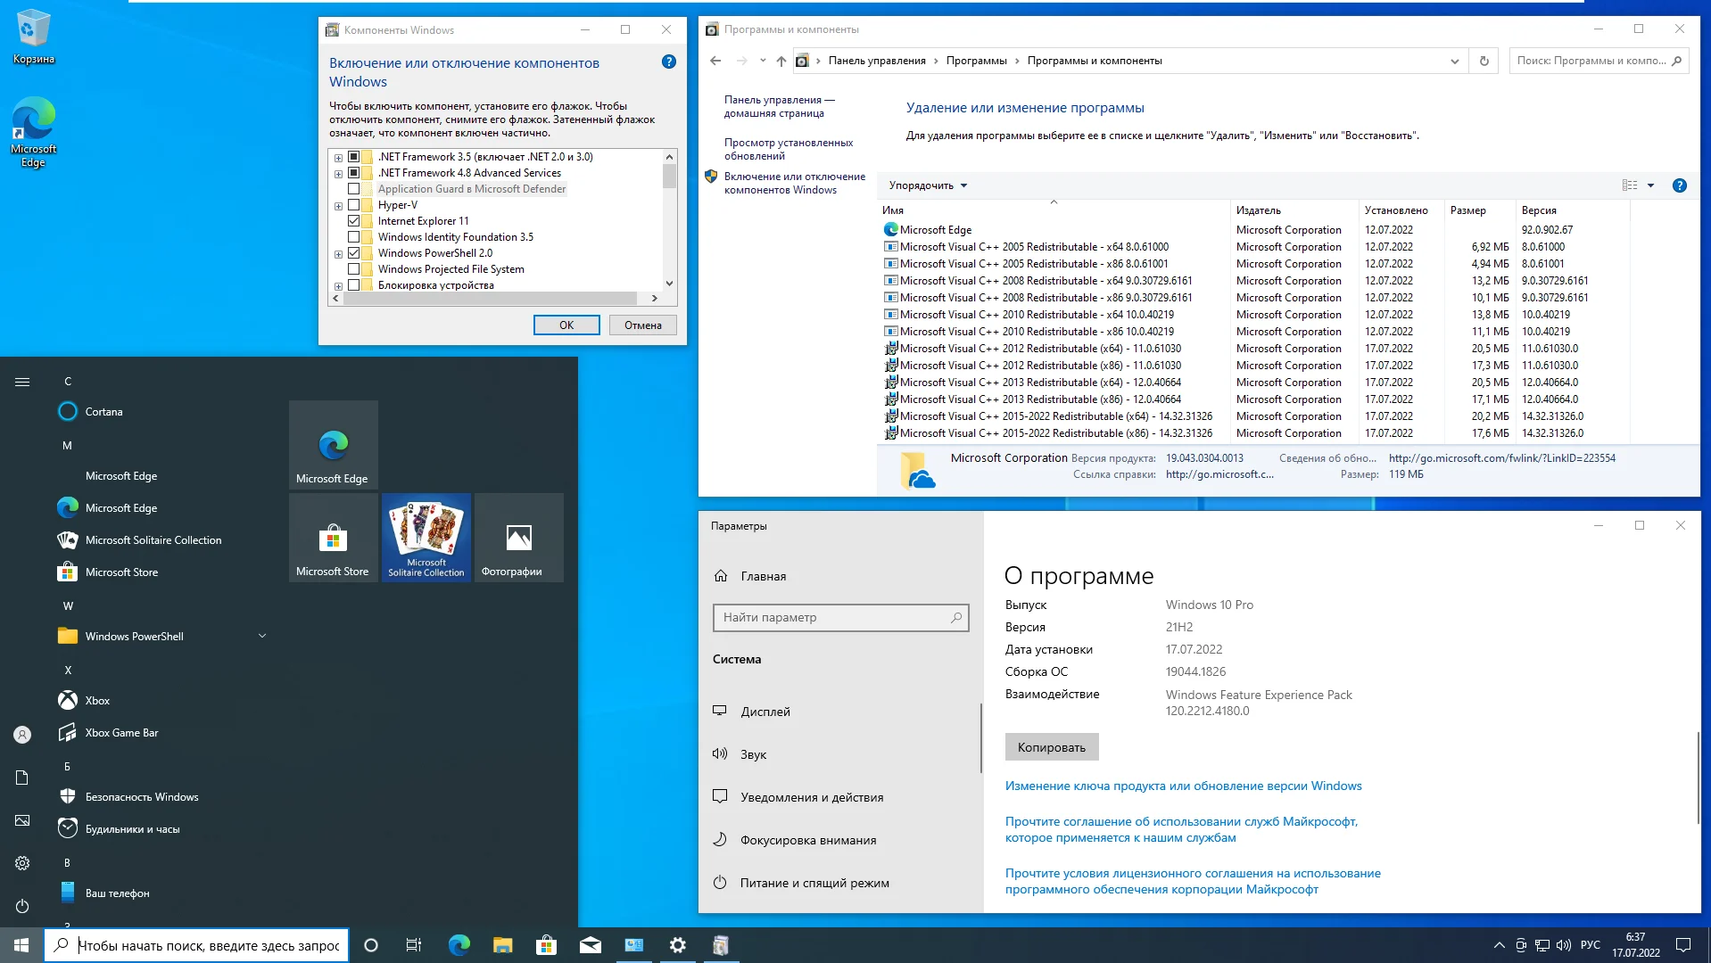Change the view layout of programs list
Image resolution: width=1711 pixels, height=963 pixels.
[x=1630, y=185]
